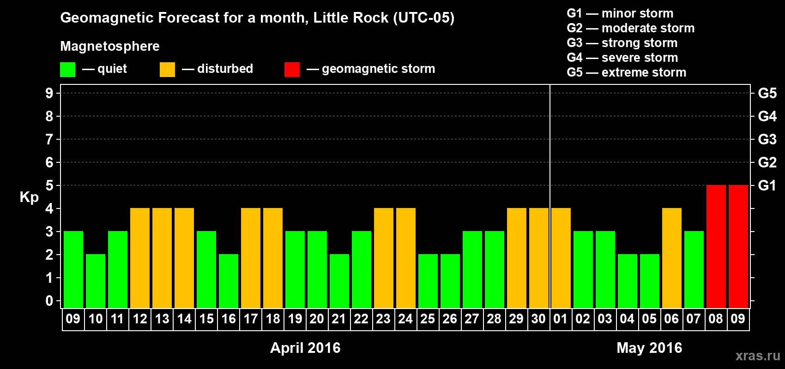Click the 'quiet' legend label
The width and height of the screenshot is (785, 369).
tap(112, 69)
